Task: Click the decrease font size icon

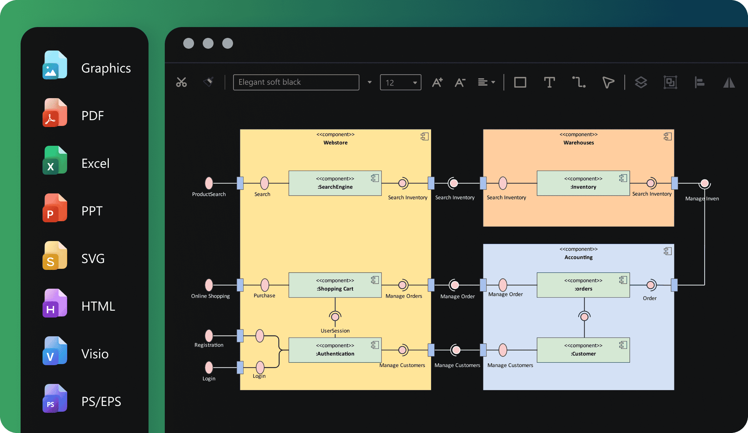Action: [460, 83]
